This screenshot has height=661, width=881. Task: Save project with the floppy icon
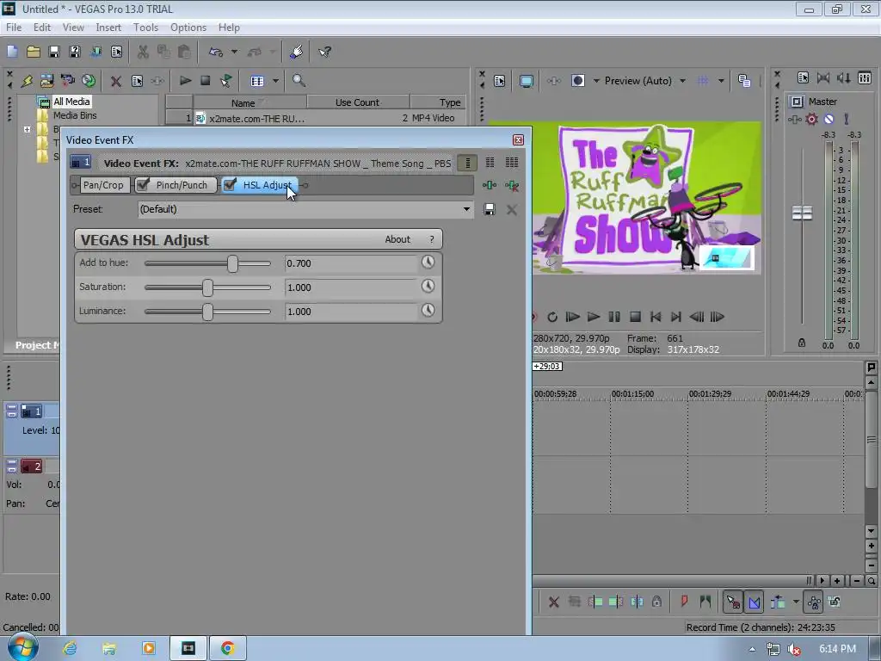coord(54,52)
